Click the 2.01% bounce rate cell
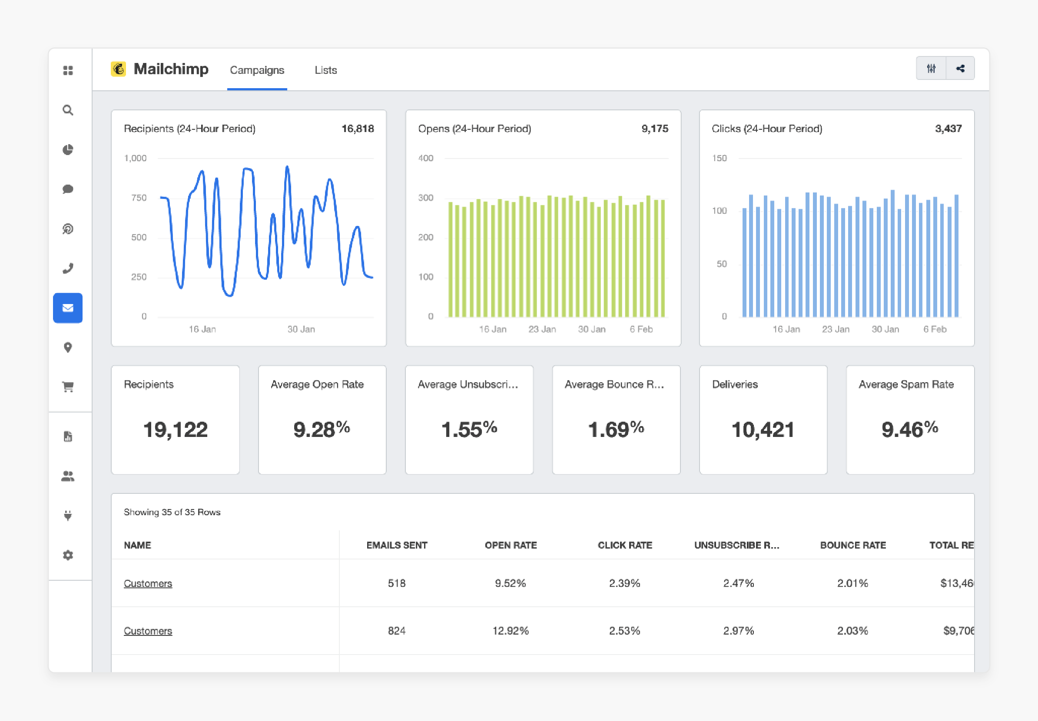The width and height of the screenshot is (1038, 721). (x=852, y=583)
